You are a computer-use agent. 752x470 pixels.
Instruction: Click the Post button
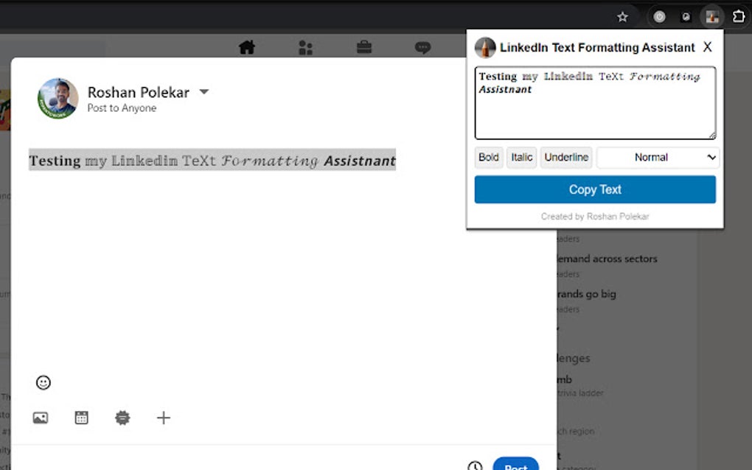[516, 465]
